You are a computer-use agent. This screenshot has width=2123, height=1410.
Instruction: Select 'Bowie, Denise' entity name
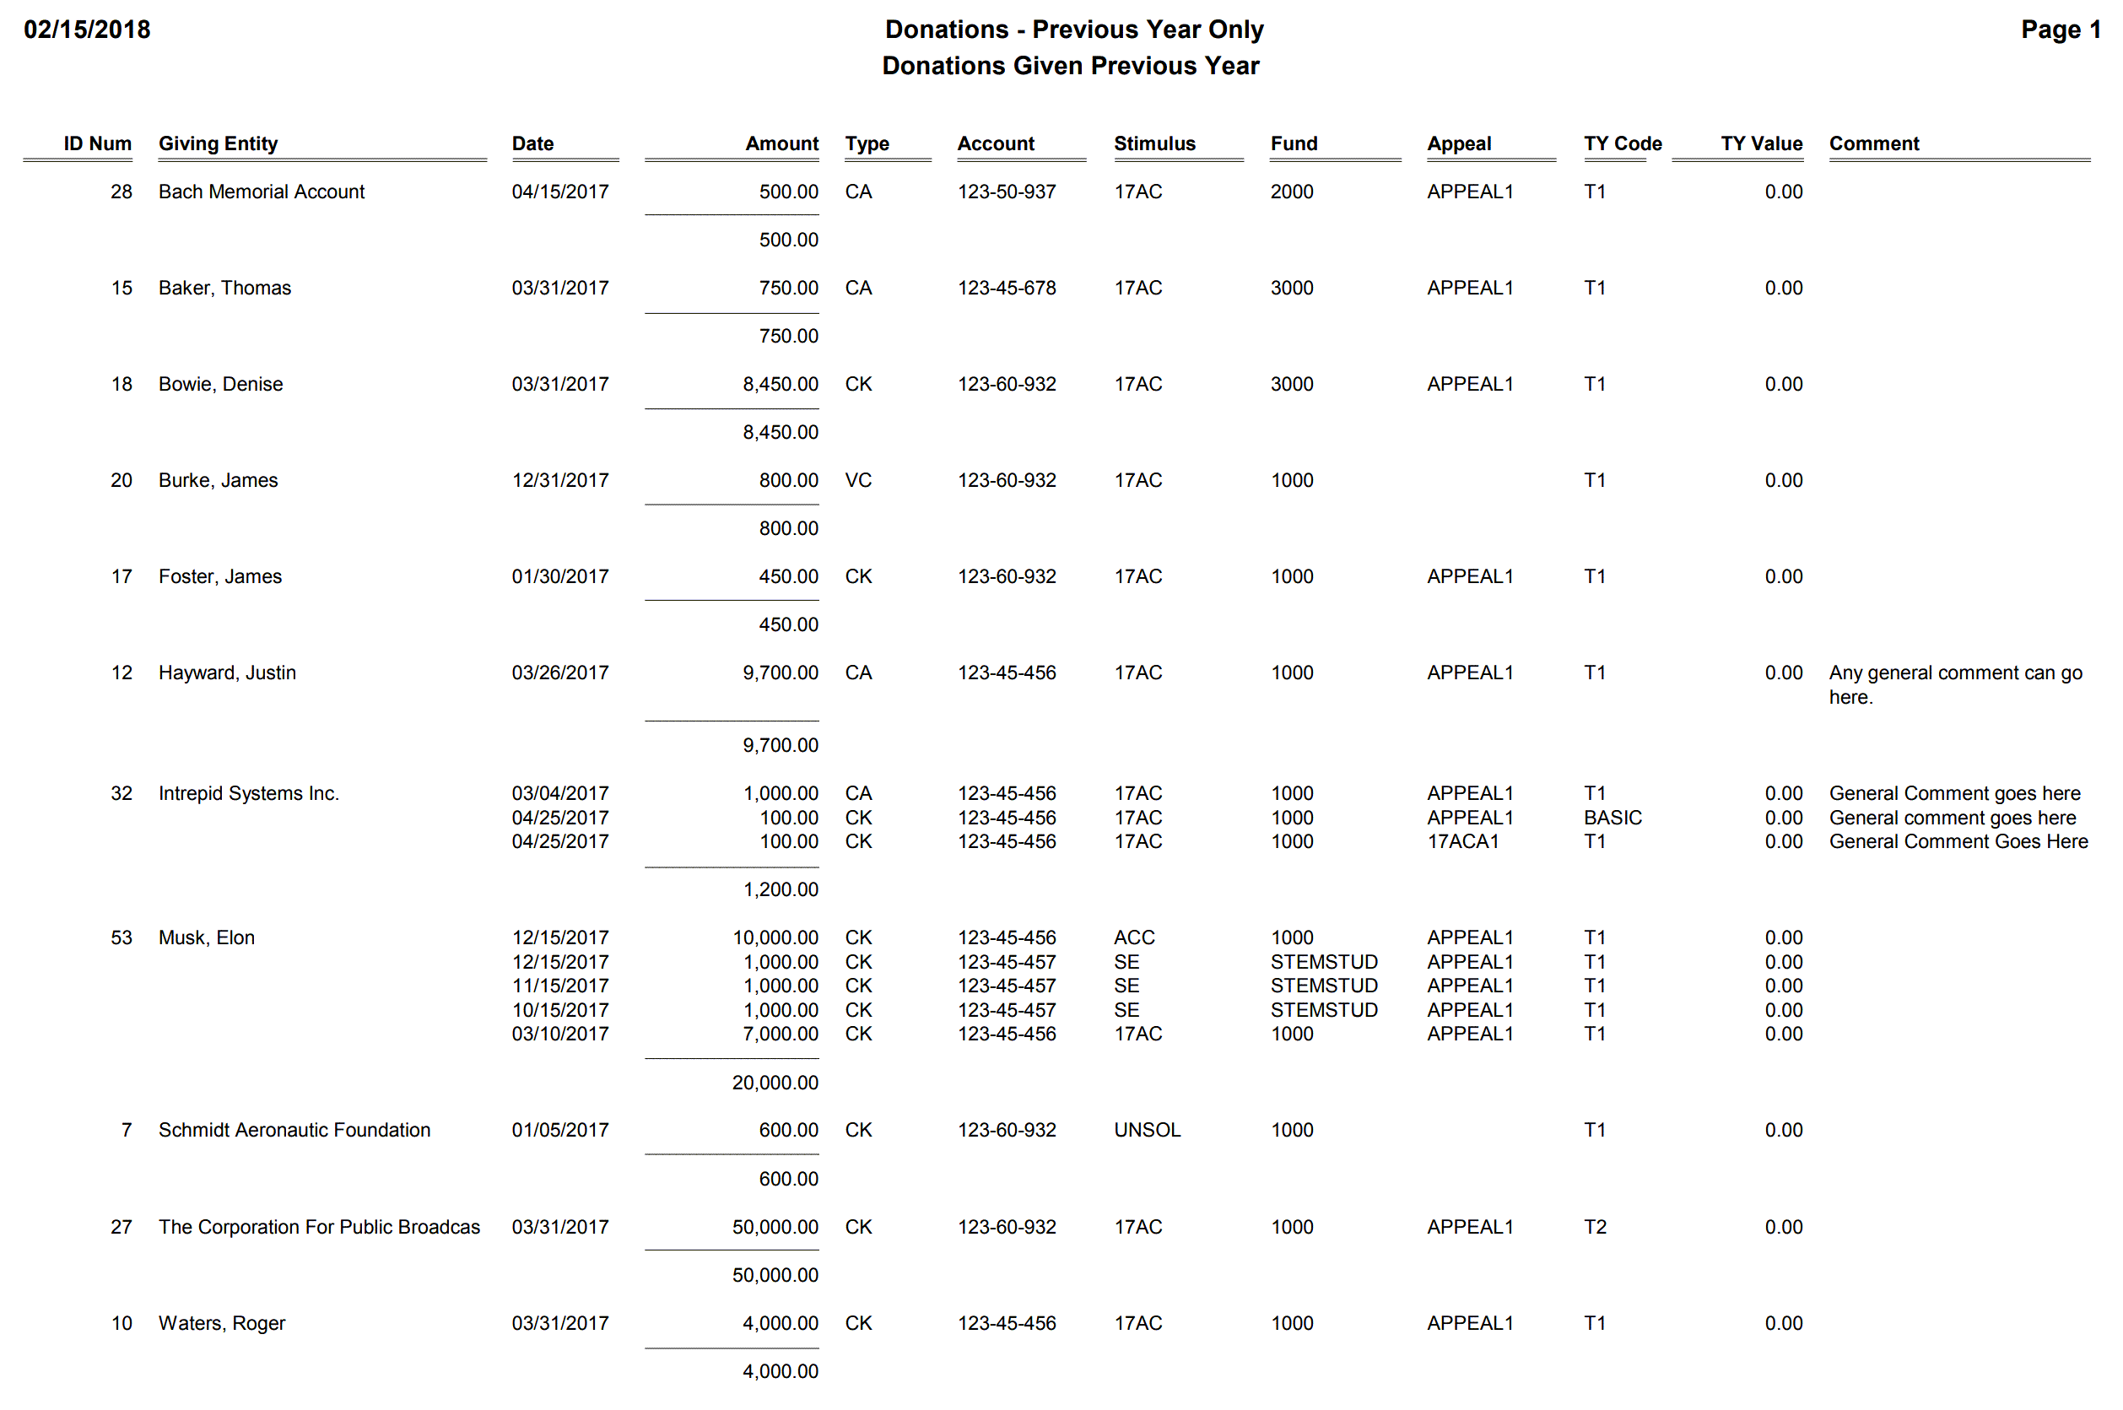(x=220, y=384)
